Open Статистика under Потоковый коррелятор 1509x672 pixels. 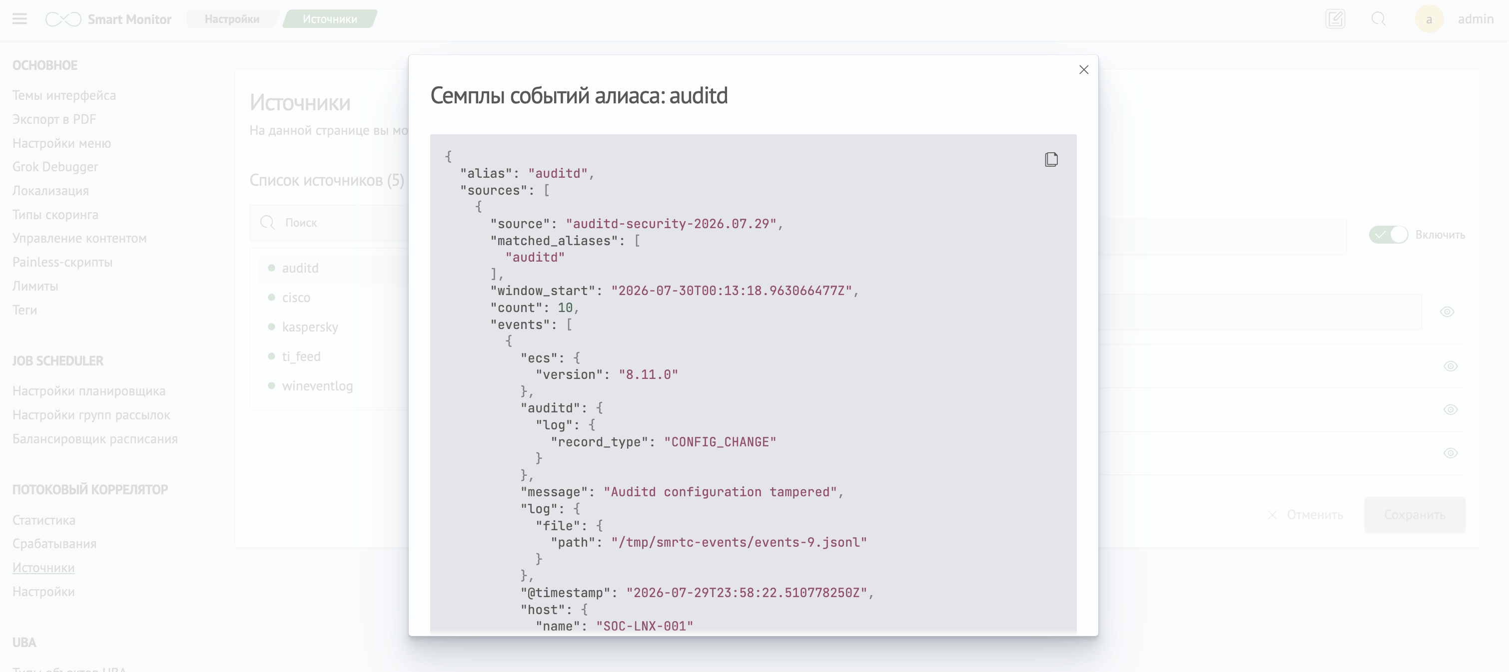point(44,520)
